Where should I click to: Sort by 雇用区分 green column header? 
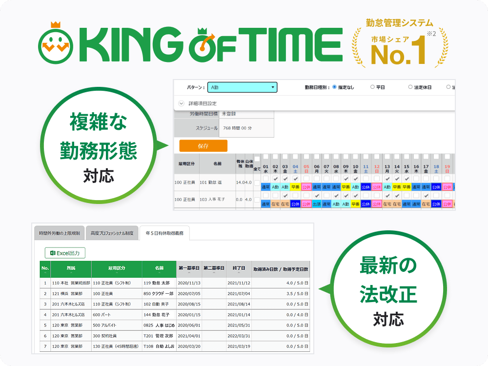tap(117, 269)
